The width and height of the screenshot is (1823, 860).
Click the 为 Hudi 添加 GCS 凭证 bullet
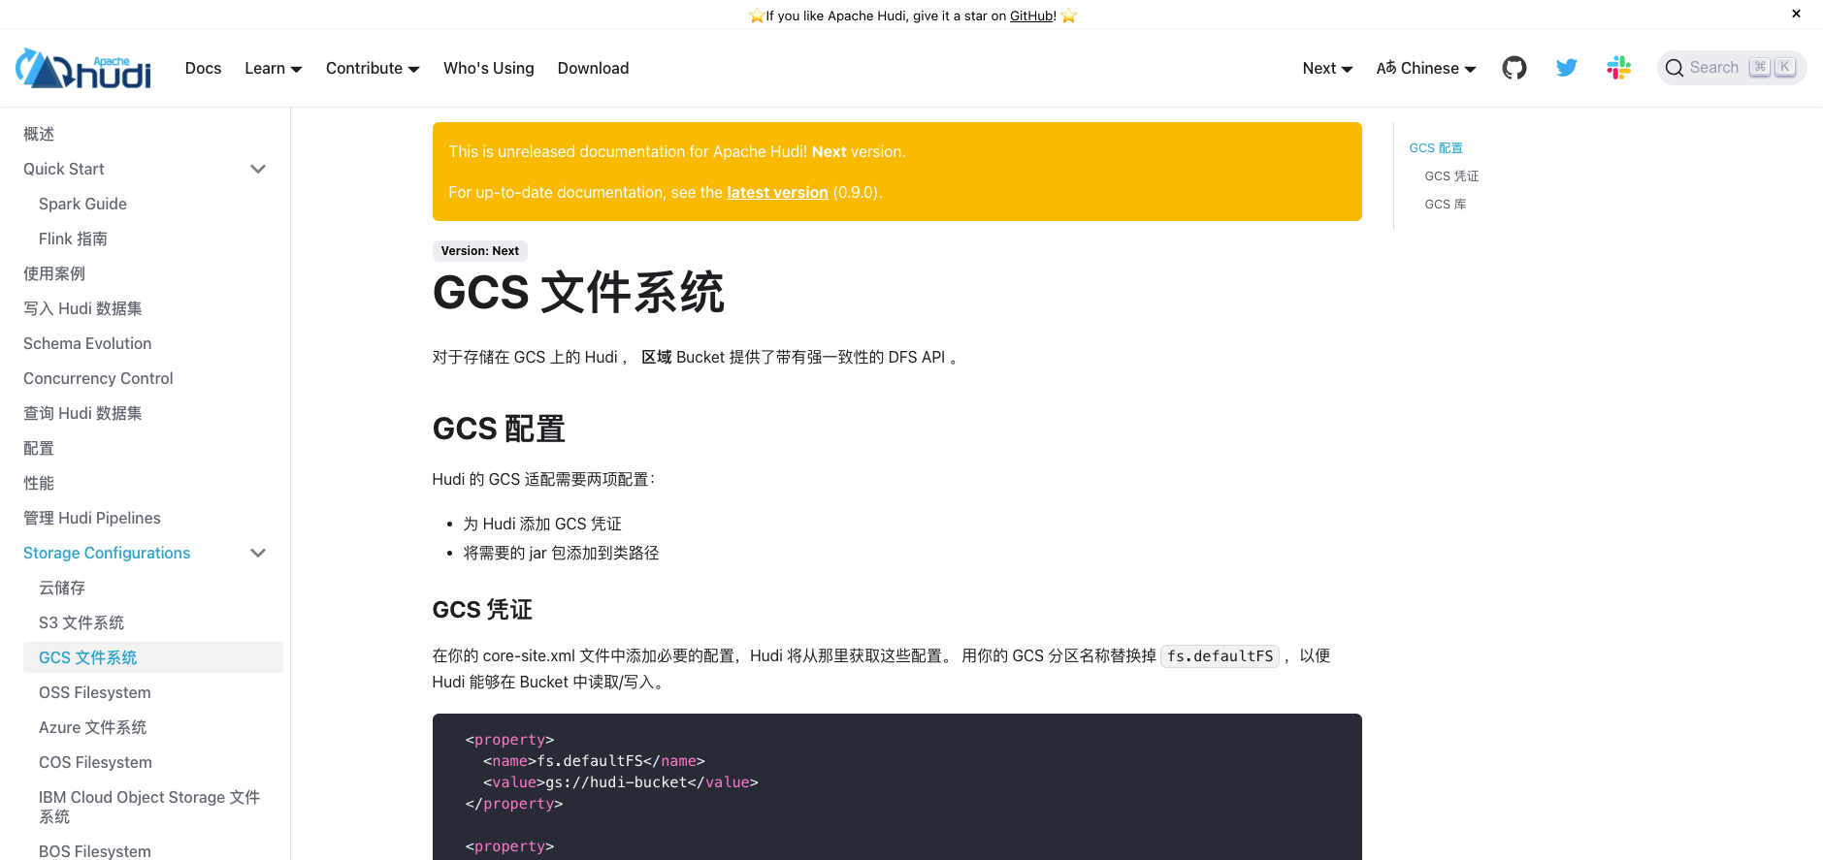click(x=542, y=524)
